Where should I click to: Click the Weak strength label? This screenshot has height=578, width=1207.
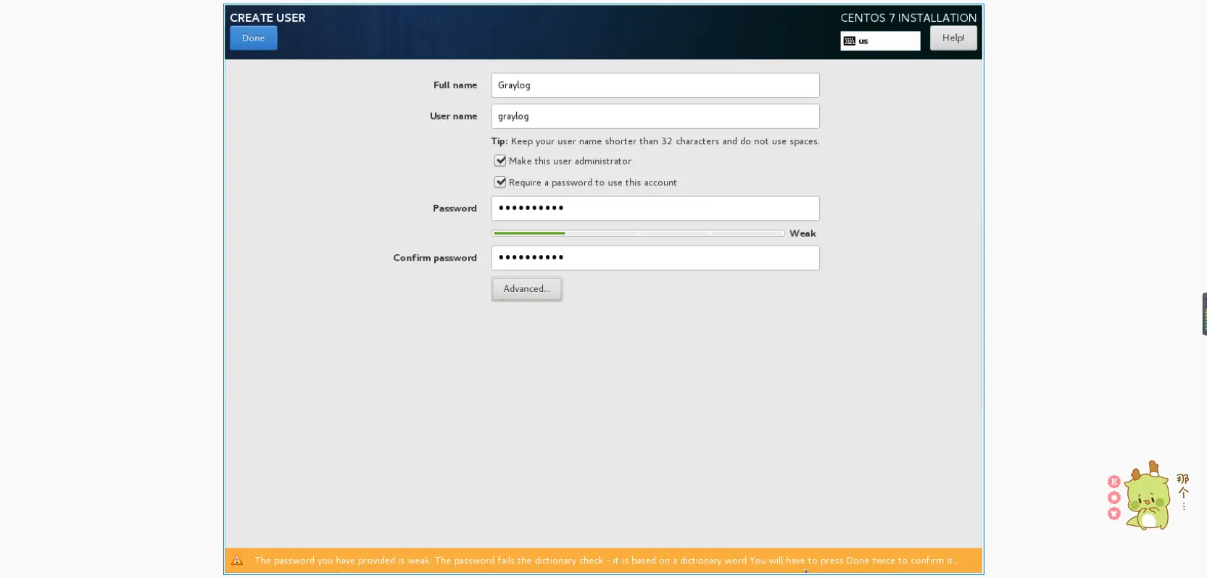[x=802, y=233]
